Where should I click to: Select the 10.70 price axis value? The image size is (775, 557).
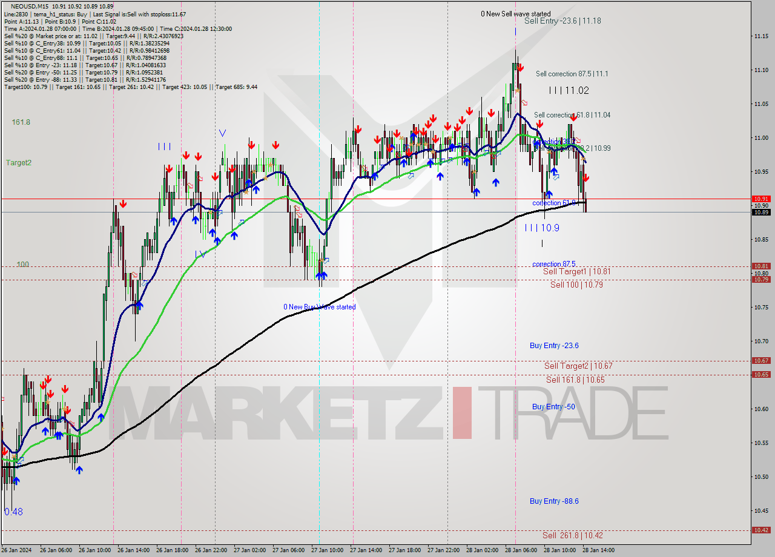coord(761,341)
